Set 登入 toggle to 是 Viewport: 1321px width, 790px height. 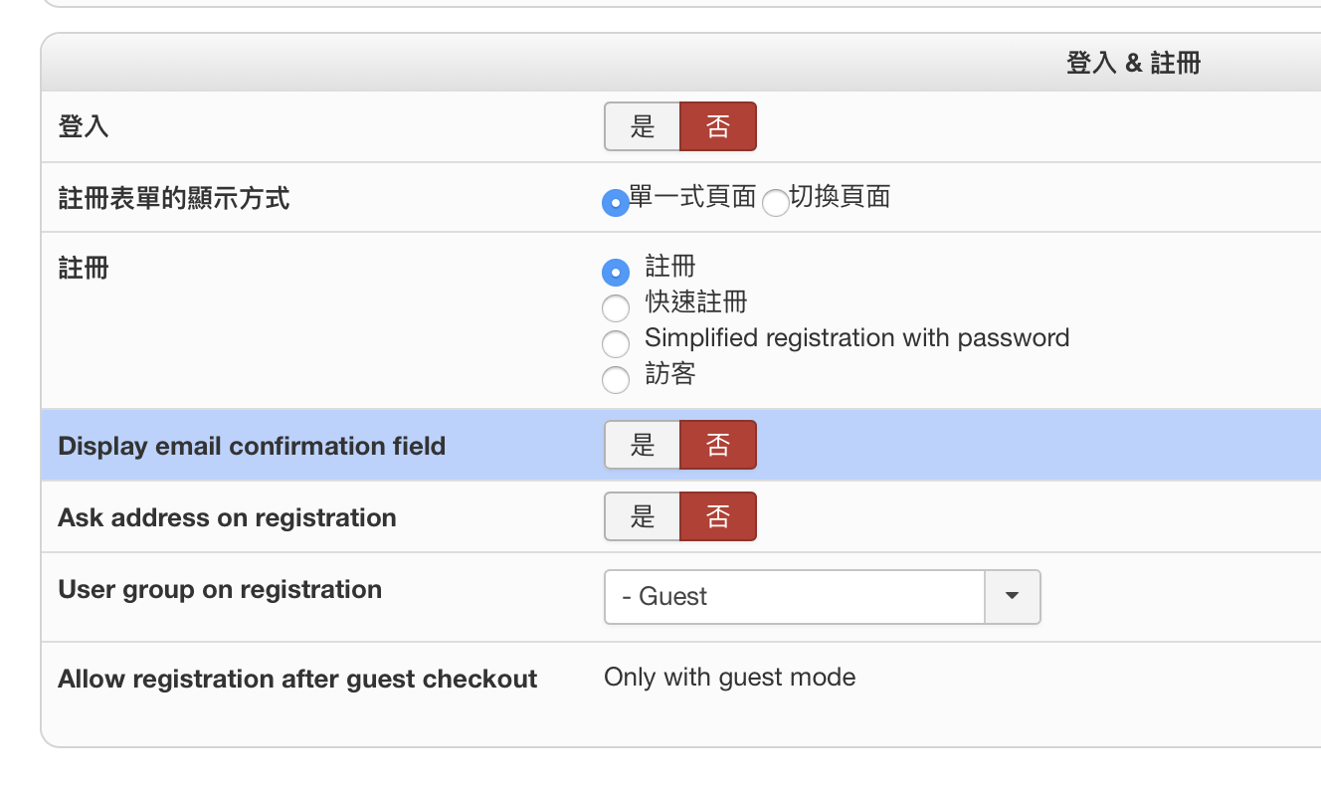(643, 126)
